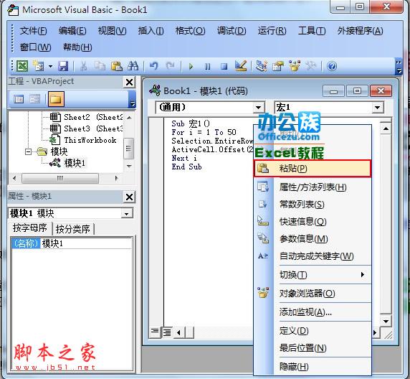Viewport: 410px width, 379px height.
Task: Click the Redo arrow icon
Action: (170, 66)
